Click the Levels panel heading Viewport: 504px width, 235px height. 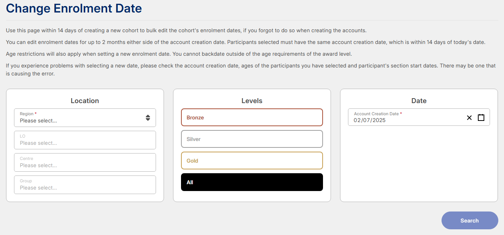pos(252,101)
